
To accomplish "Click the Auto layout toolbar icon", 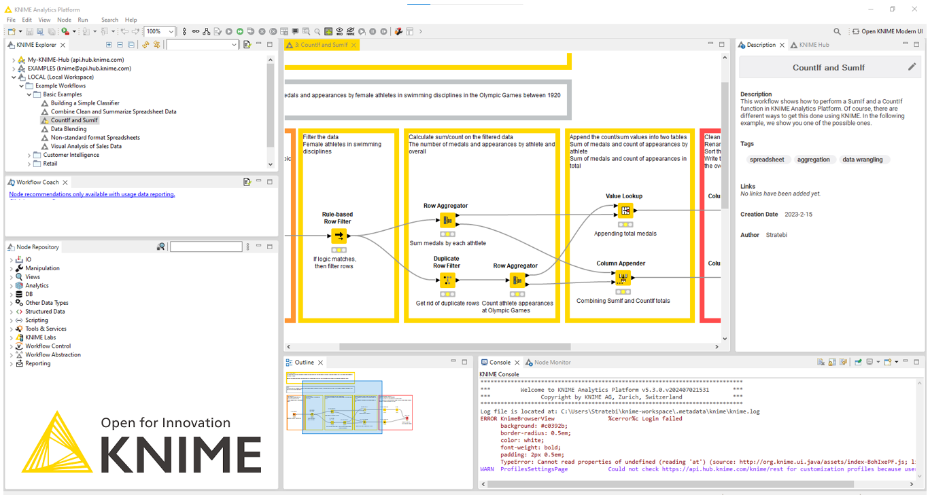I will pyautogui.click(x=206, y=31).
